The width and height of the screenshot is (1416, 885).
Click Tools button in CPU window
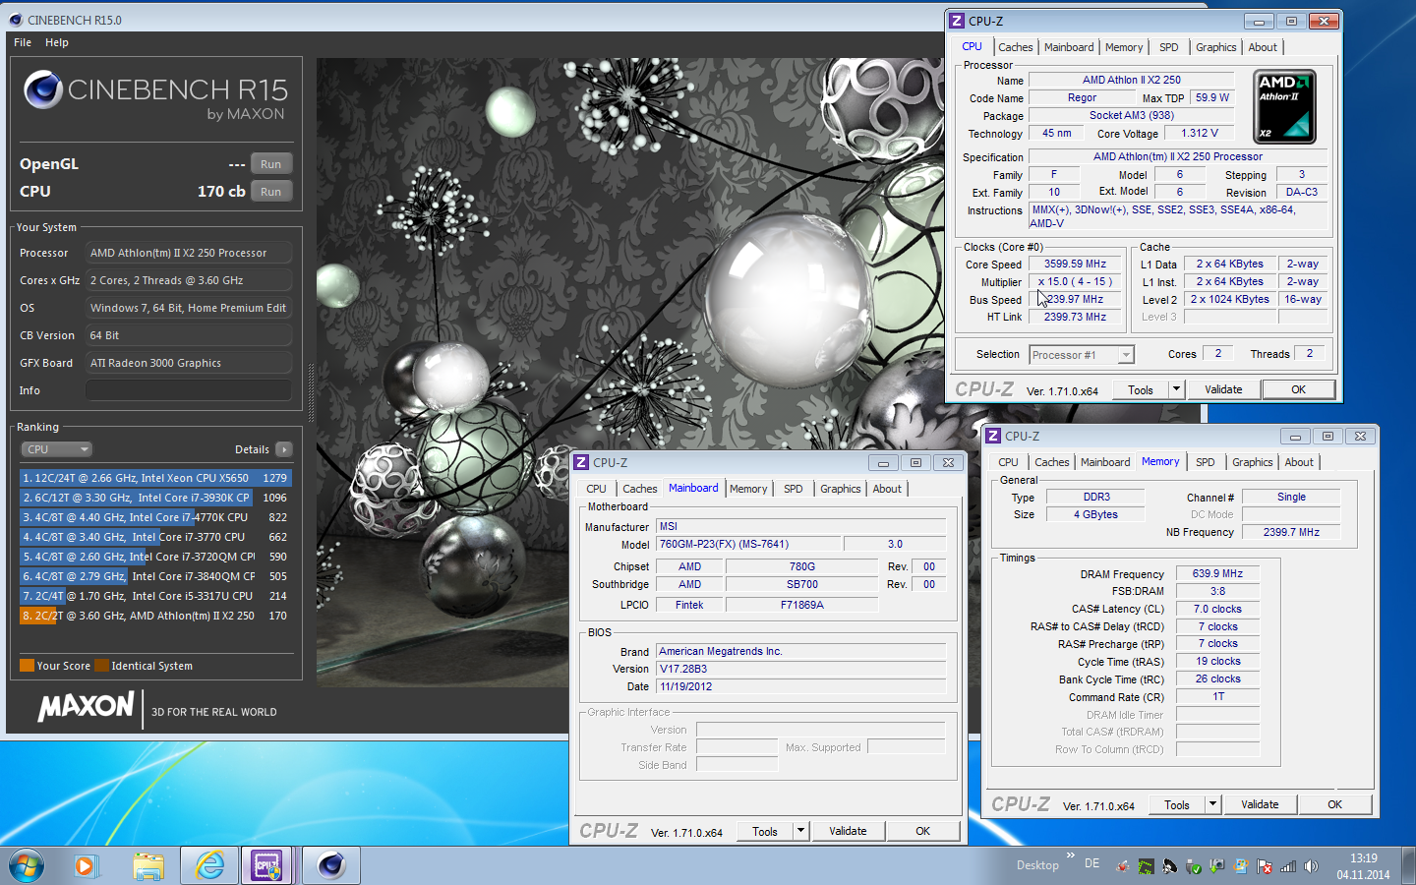point(1141,390)
